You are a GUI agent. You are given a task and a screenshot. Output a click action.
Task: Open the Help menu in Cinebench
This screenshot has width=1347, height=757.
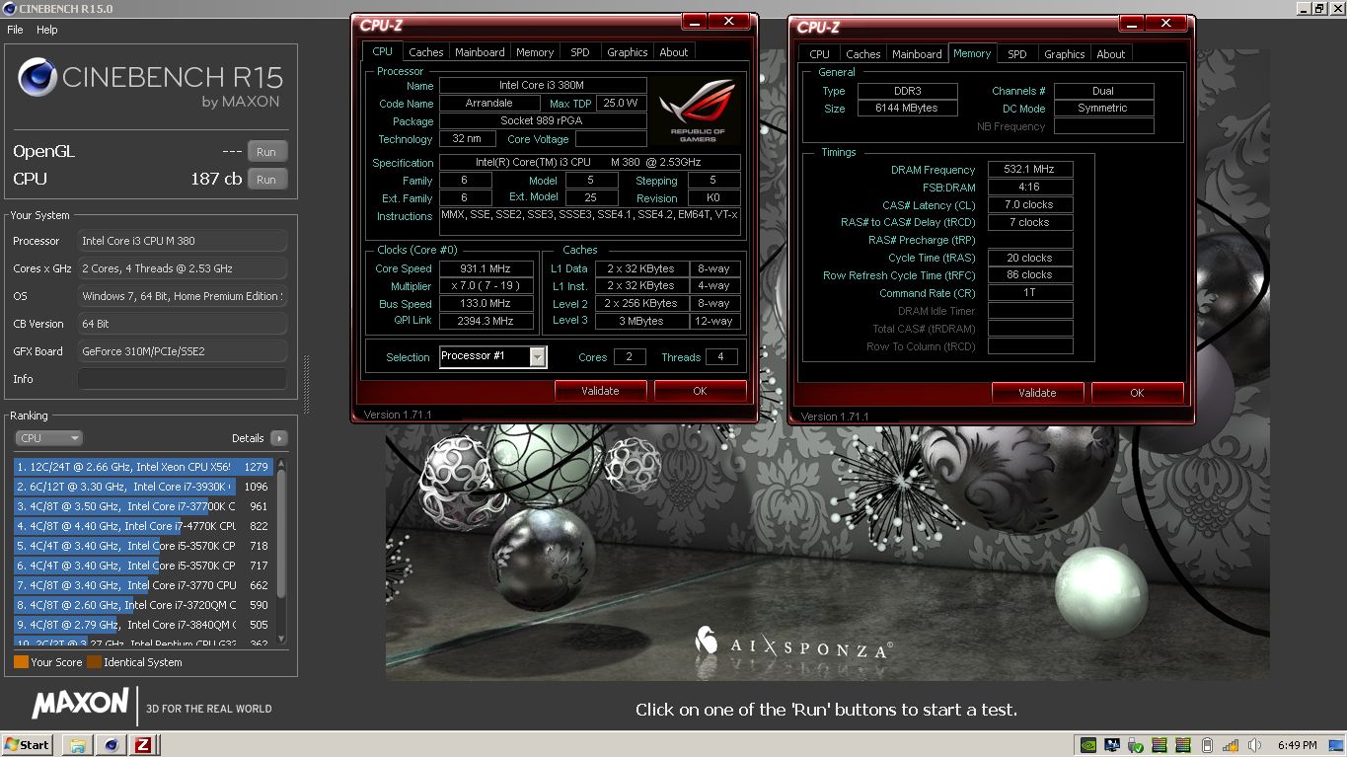(47, 30)
